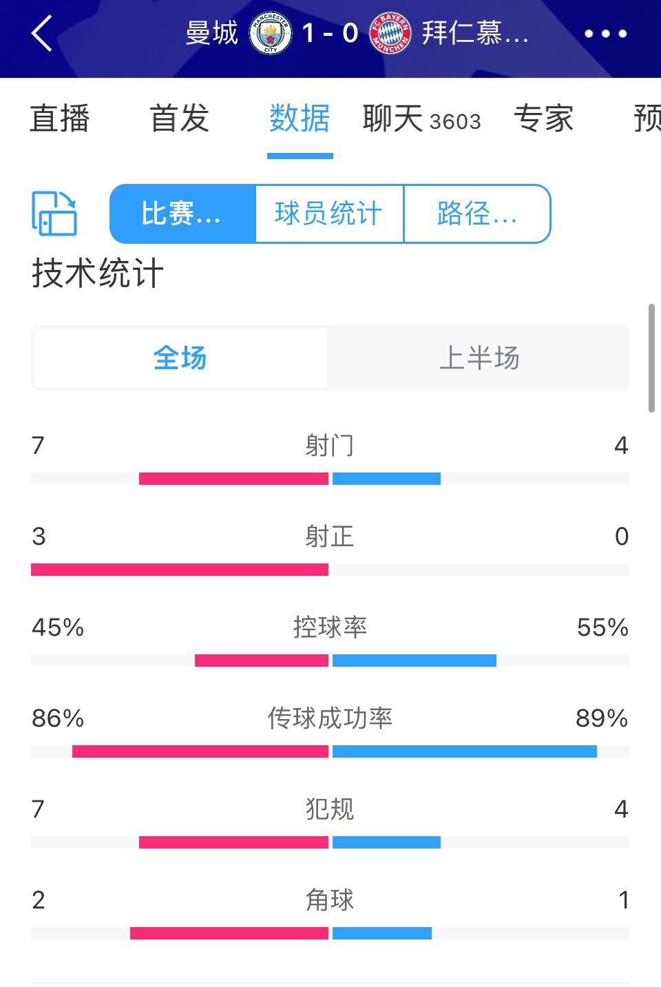Tap the screen rotate icon
This screenshot has width=661, height=987.
54,214
